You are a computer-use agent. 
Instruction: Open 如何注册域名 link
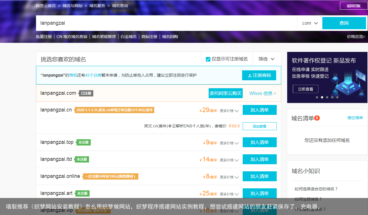coord(308,199)
